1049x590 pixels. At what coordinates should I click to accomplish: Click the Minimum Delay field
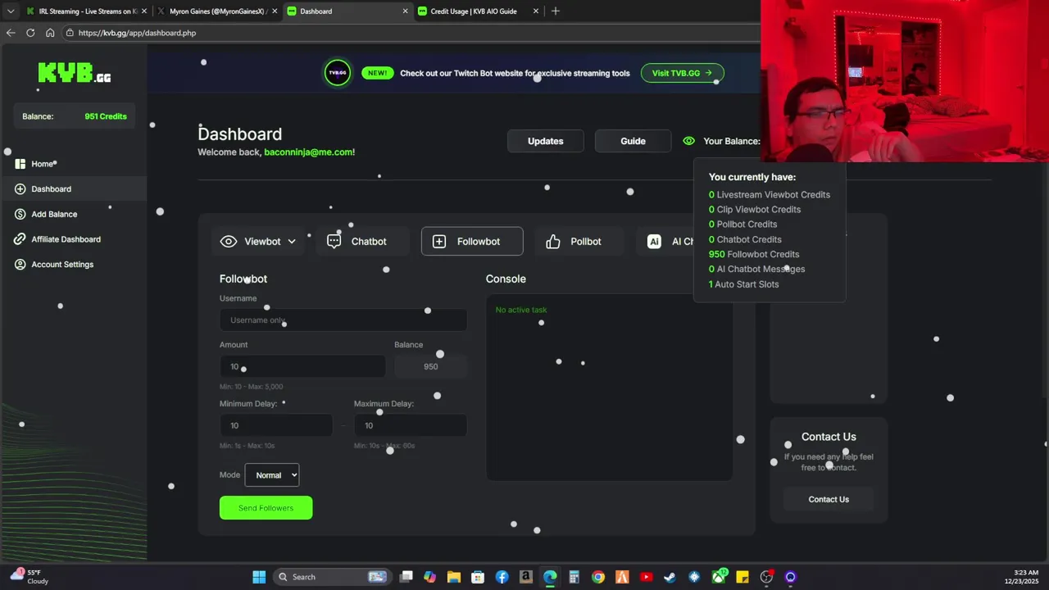[x=276, y=425]
